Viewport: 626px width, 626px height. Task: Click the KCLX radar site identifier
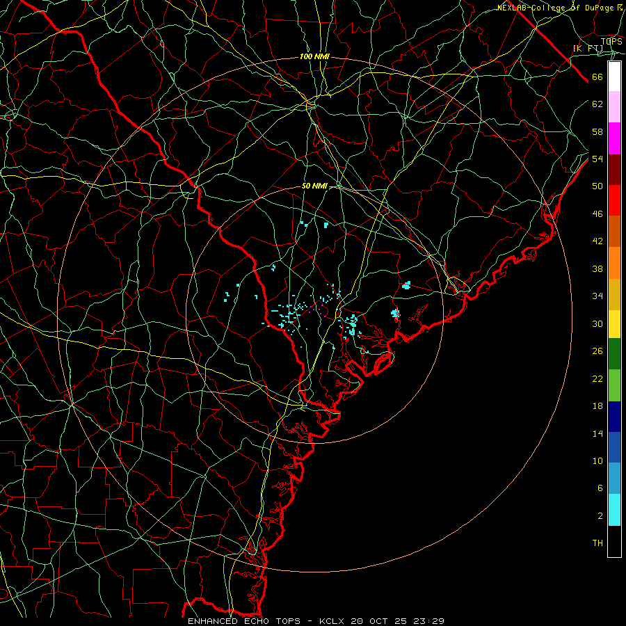[333, 621]
